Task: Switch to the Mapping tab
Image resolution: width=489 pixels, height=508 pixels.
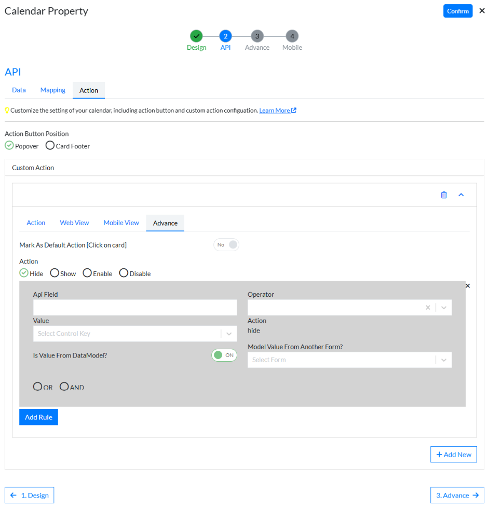Action: point(53,90)
